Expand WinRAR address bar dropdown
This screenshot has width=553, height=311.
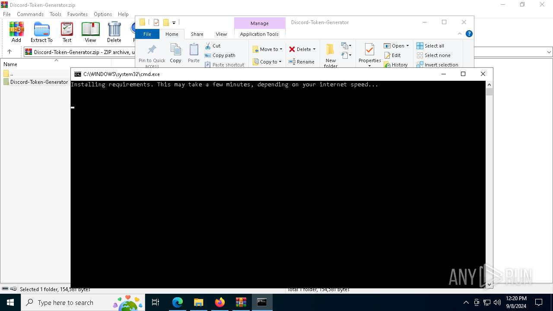coord(549,52)
